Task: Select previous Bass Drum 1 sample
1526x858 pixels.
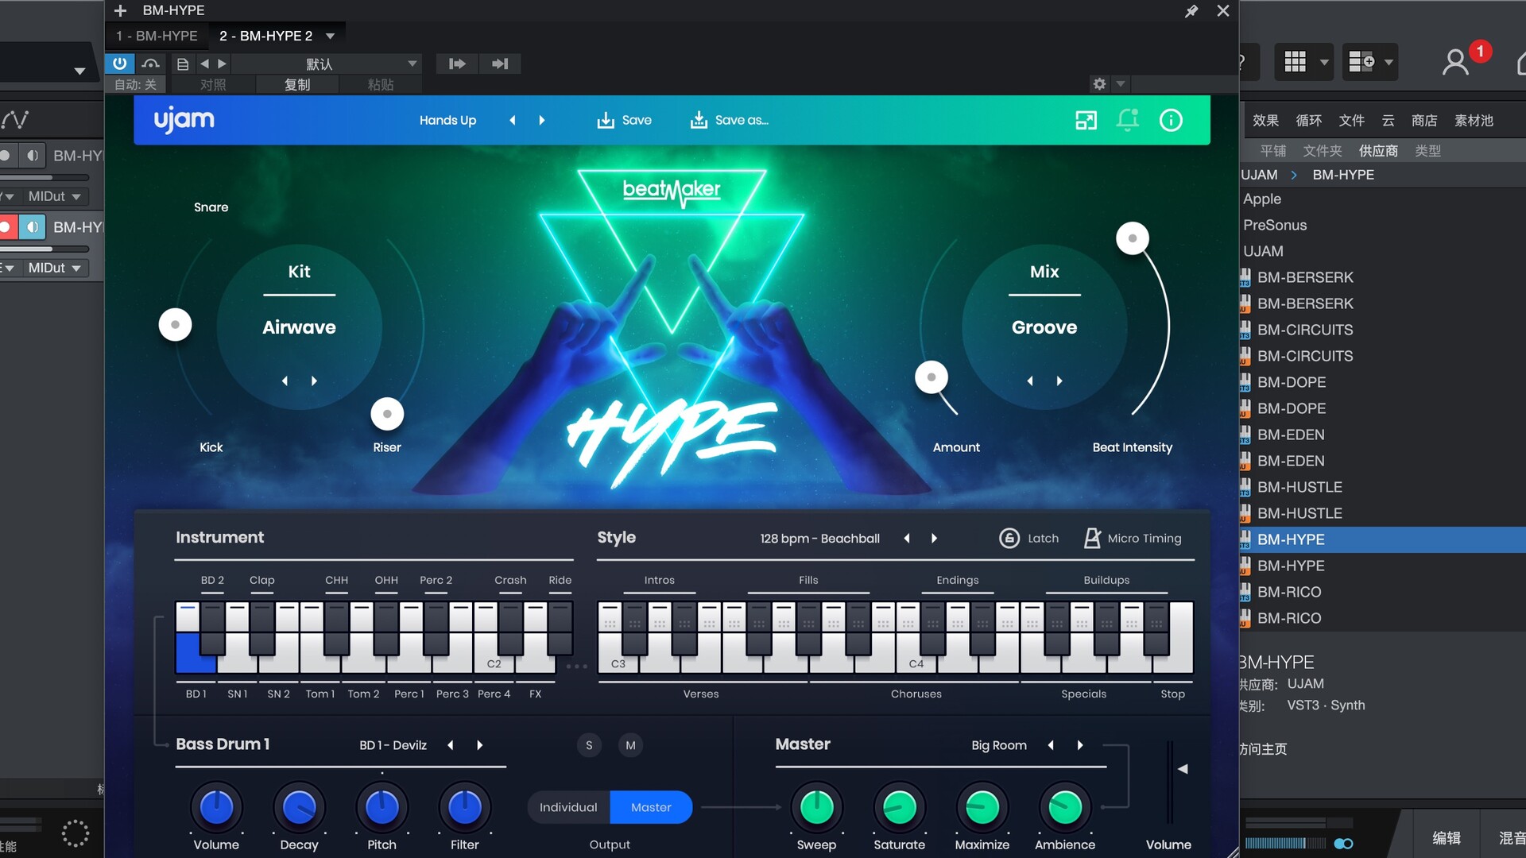Action: pos(451,745)
